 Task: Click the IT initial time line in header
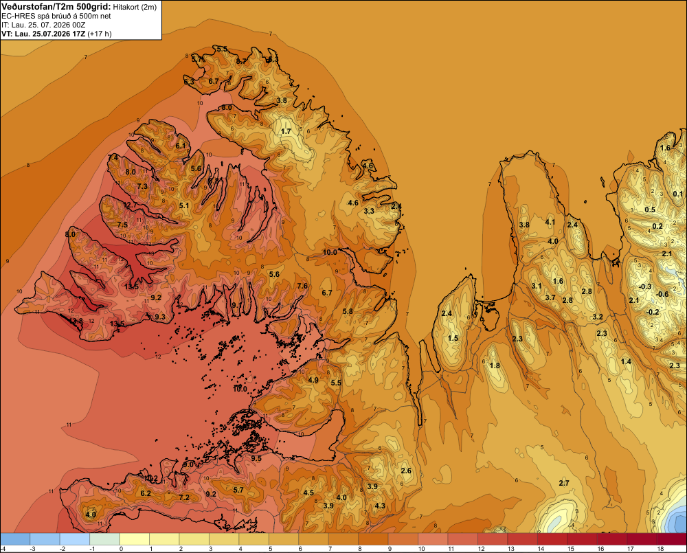point(43,25)
